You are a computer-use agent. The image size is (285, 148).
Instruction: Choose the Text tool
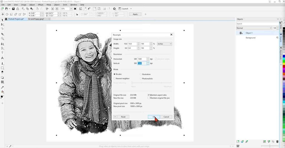[x=2, y=58]
